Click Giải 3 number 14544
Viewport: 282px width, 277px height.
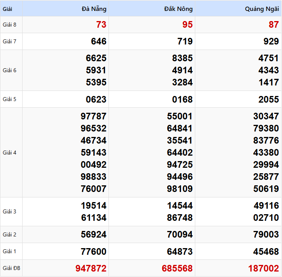(180, 205)
